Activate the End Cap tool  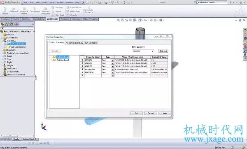[57, 7]
